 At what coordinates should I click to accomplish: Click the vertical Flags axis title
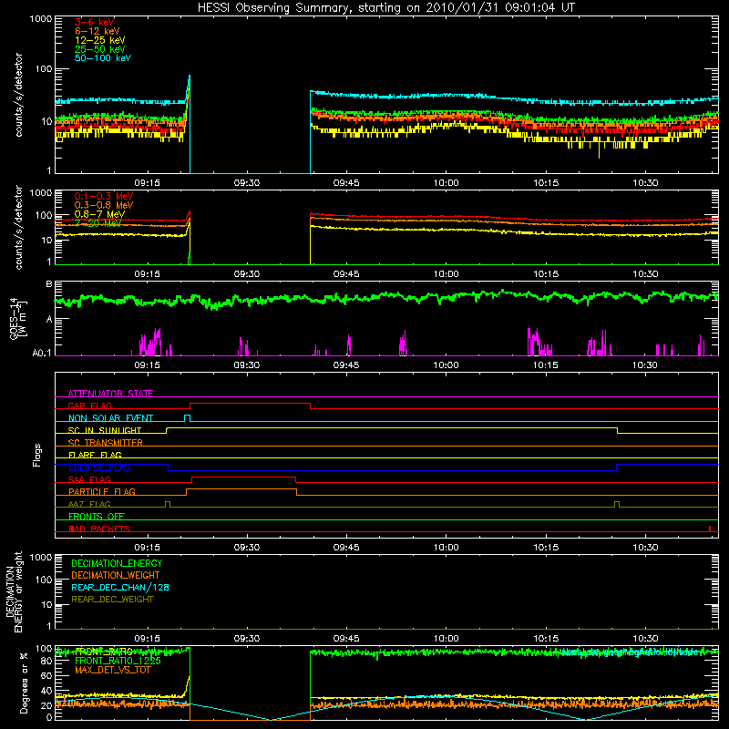tap(37, 455)
